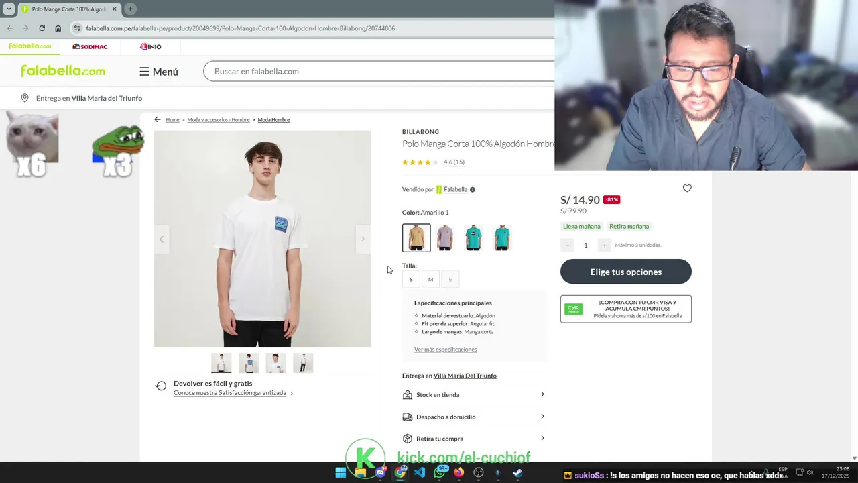858x483 pixels.
Task: Click seller info icon beside Falabella
Action: click(472, 189)
